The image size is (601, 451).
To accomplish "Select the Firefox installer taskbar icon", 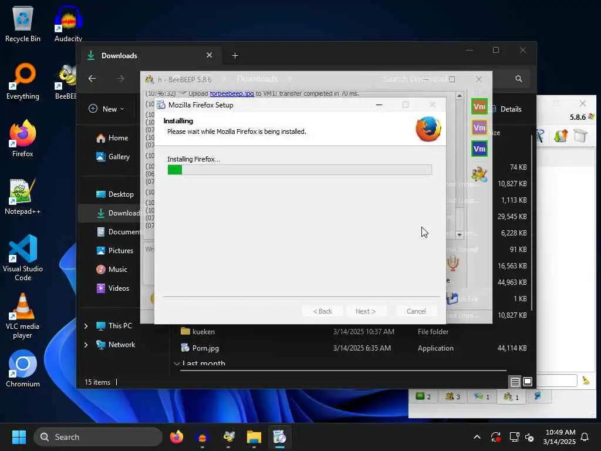I will pos(279,437).
